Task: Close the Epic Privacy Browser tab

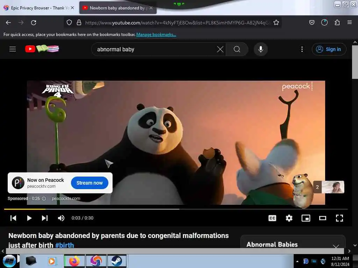Action: pos(72,8)
